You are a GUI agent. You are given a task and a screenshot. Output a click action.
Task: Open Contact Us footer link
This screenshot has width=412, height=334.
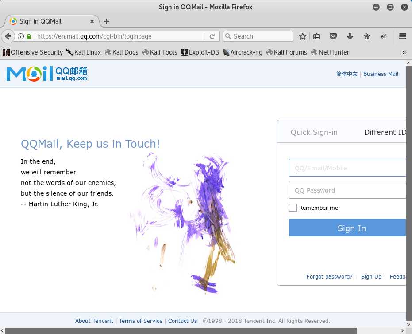(x=183, y=321)
